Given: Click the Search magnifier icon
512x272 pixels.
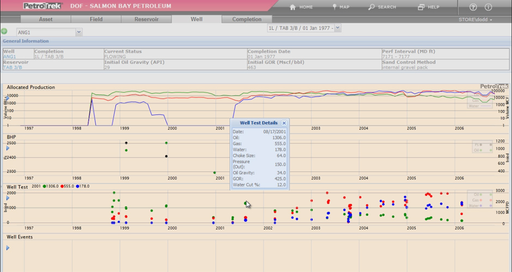Looking at the screenshot, I should [x=371, y=7].
